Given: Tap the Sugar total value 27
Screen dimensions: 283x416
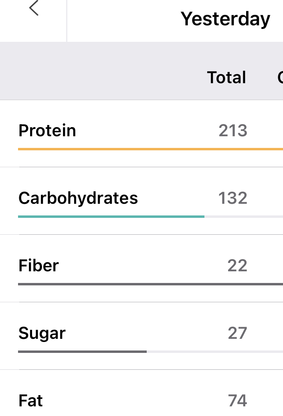Looking at the screenshot, I should click(x=237, y=333).
